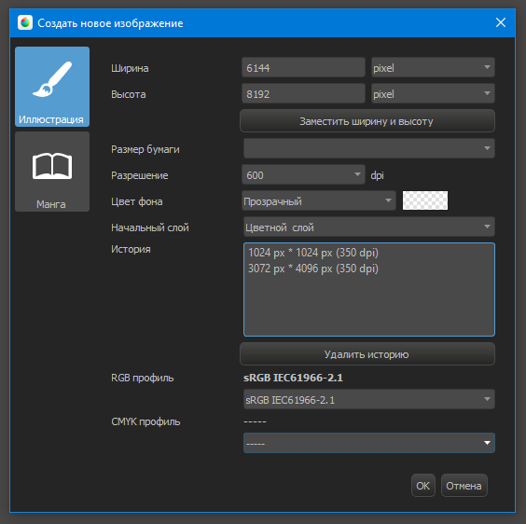Open the Высота unit pixel dropdown

(x=433, y=93)
